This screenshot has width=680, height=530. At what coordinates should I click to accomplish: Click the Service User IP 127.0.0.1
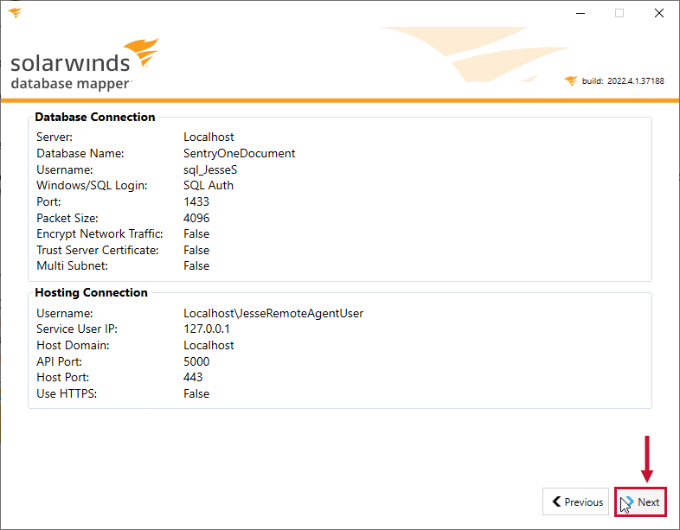tap(207, 329)
